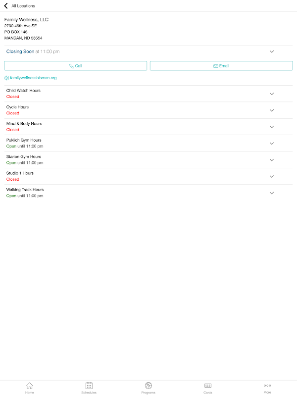This screenshot has height=396, width=297.
Task: Tap the phone icon in Call button
Action: point(71,66)
